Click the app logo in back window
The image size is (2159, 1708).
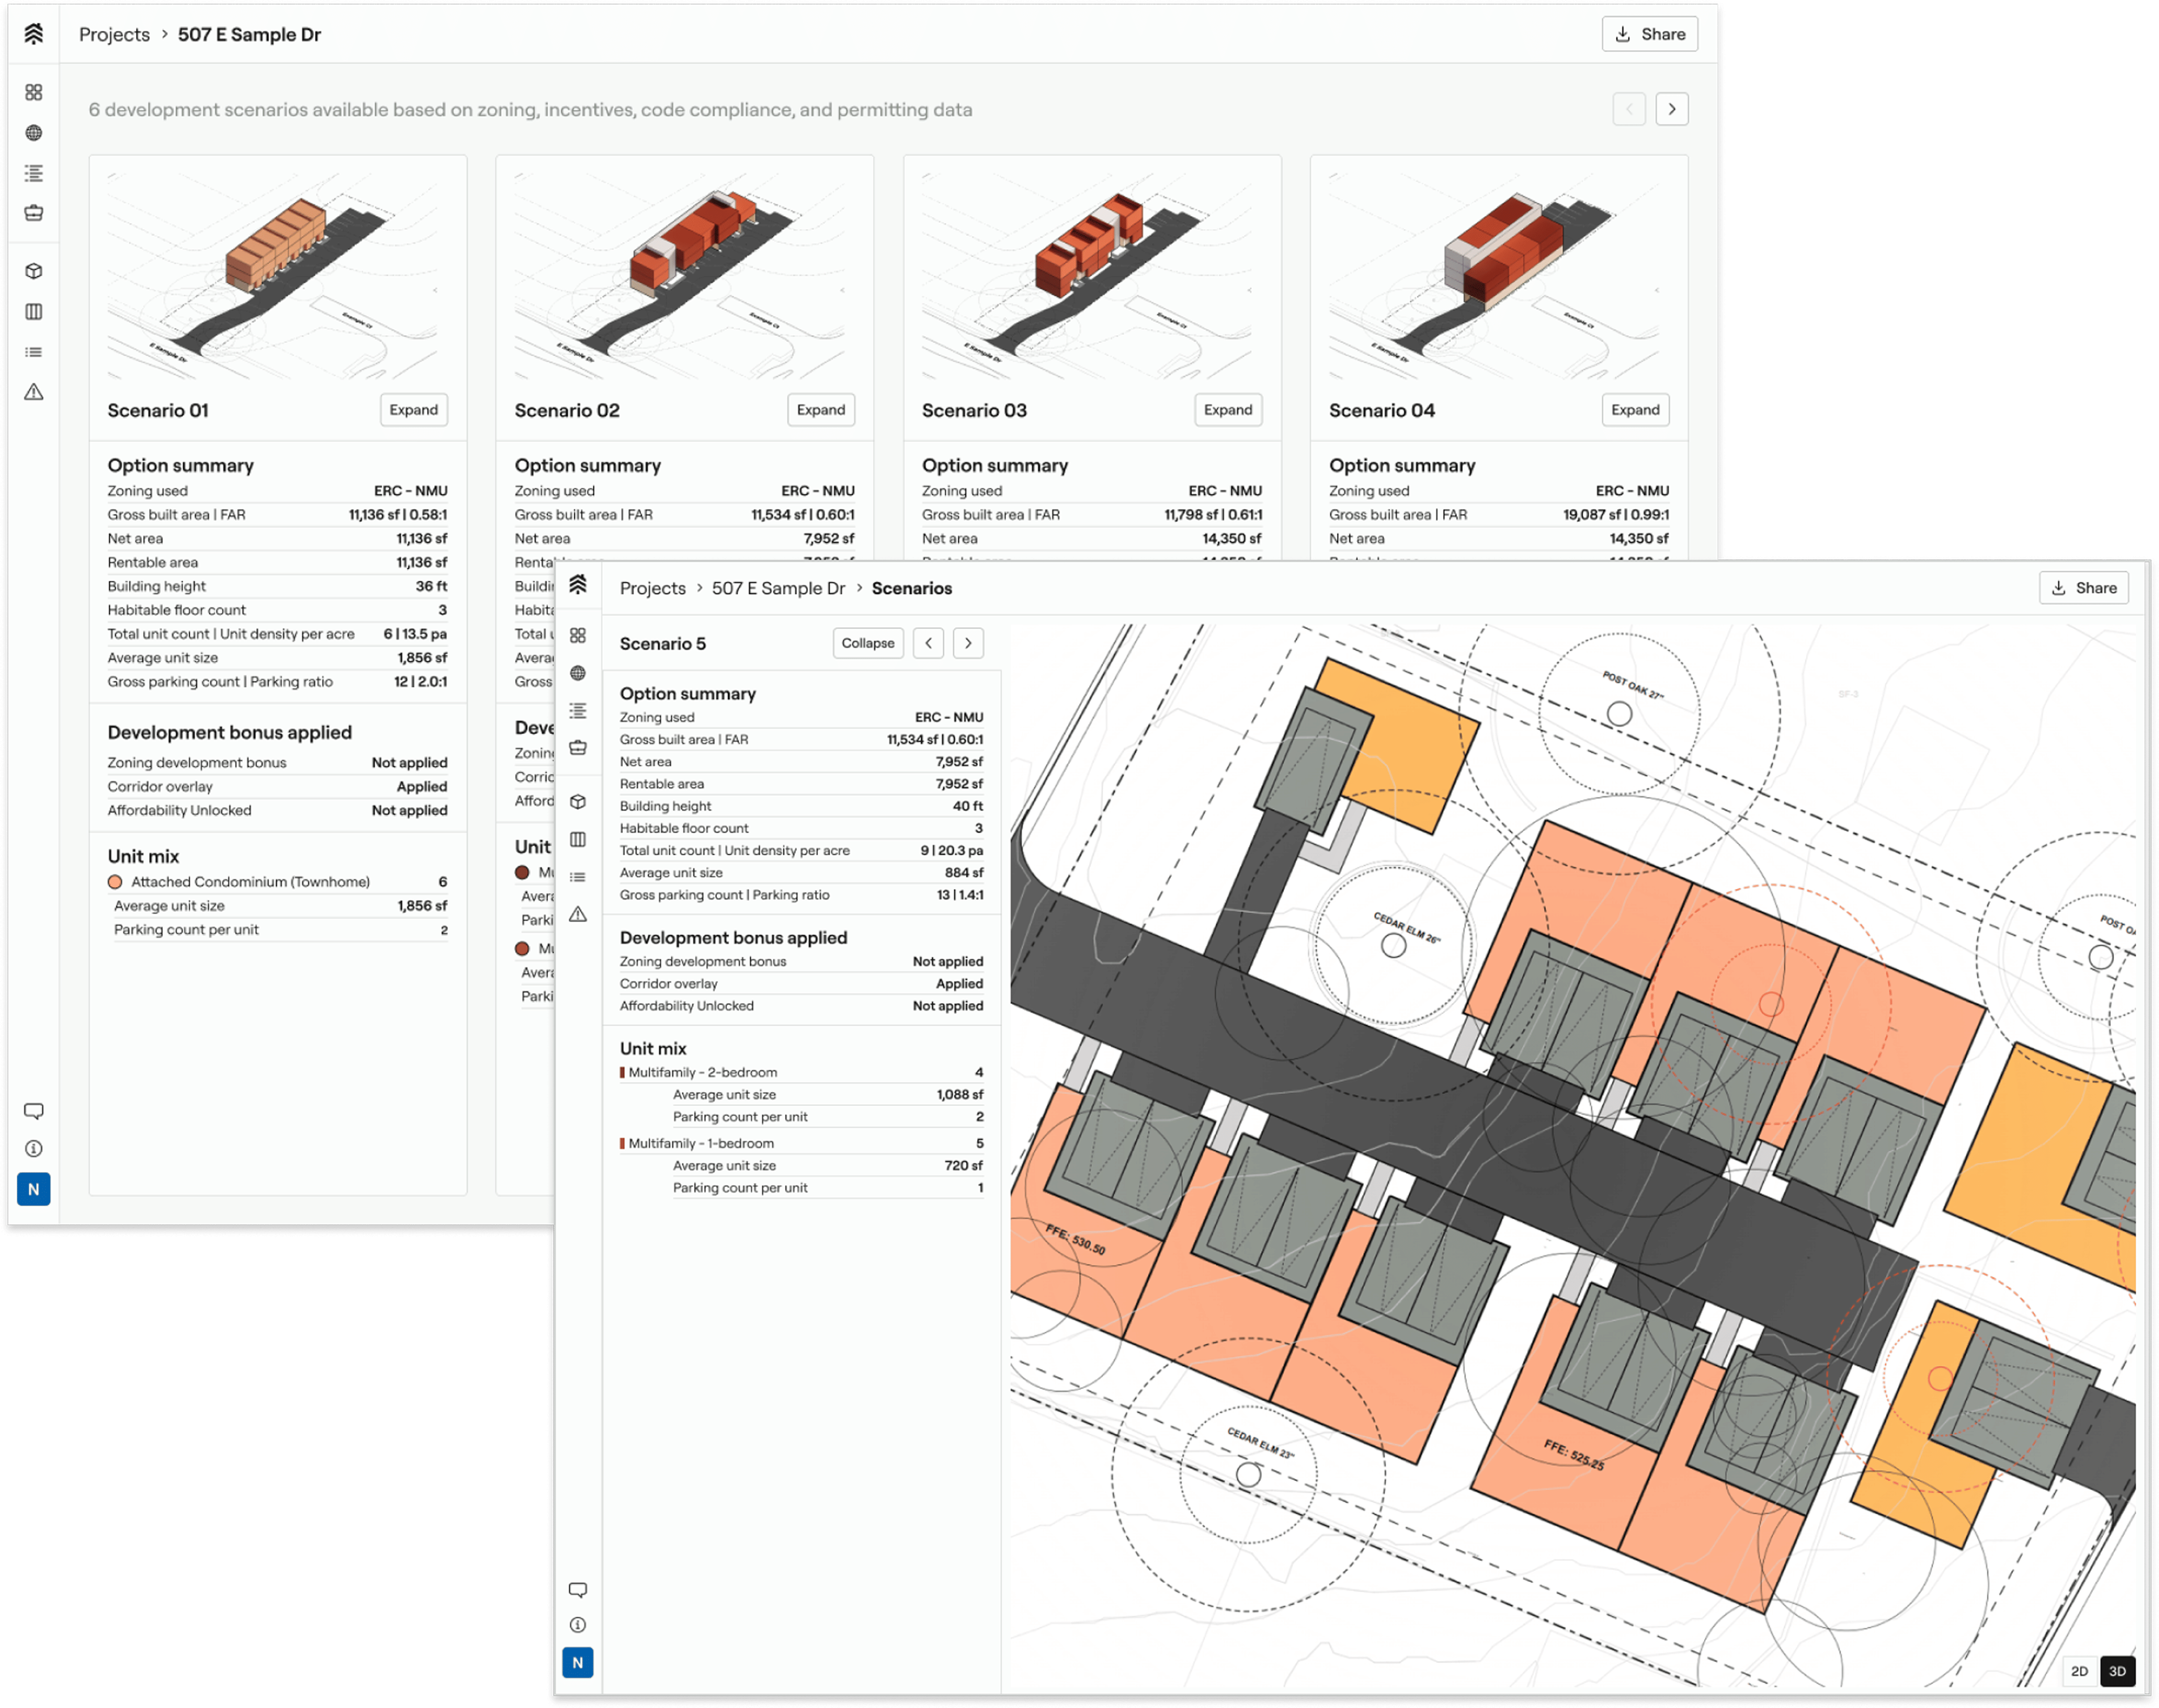(33, 34)
